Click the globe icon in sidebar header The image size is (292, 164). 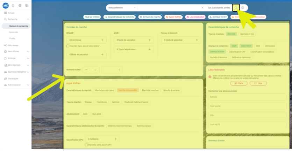click(x=20, y=6)
